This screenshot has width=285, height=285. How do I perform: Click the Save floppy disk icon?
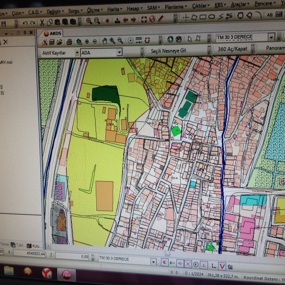point(3,24)
